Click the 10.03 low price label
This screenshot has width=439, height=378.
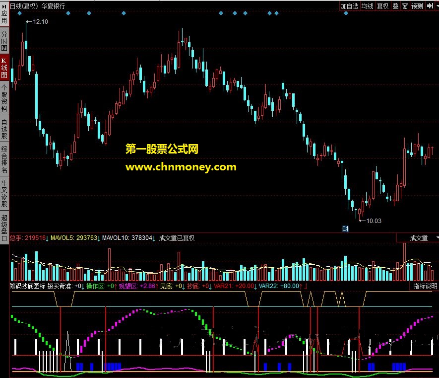tap(374, 221)
